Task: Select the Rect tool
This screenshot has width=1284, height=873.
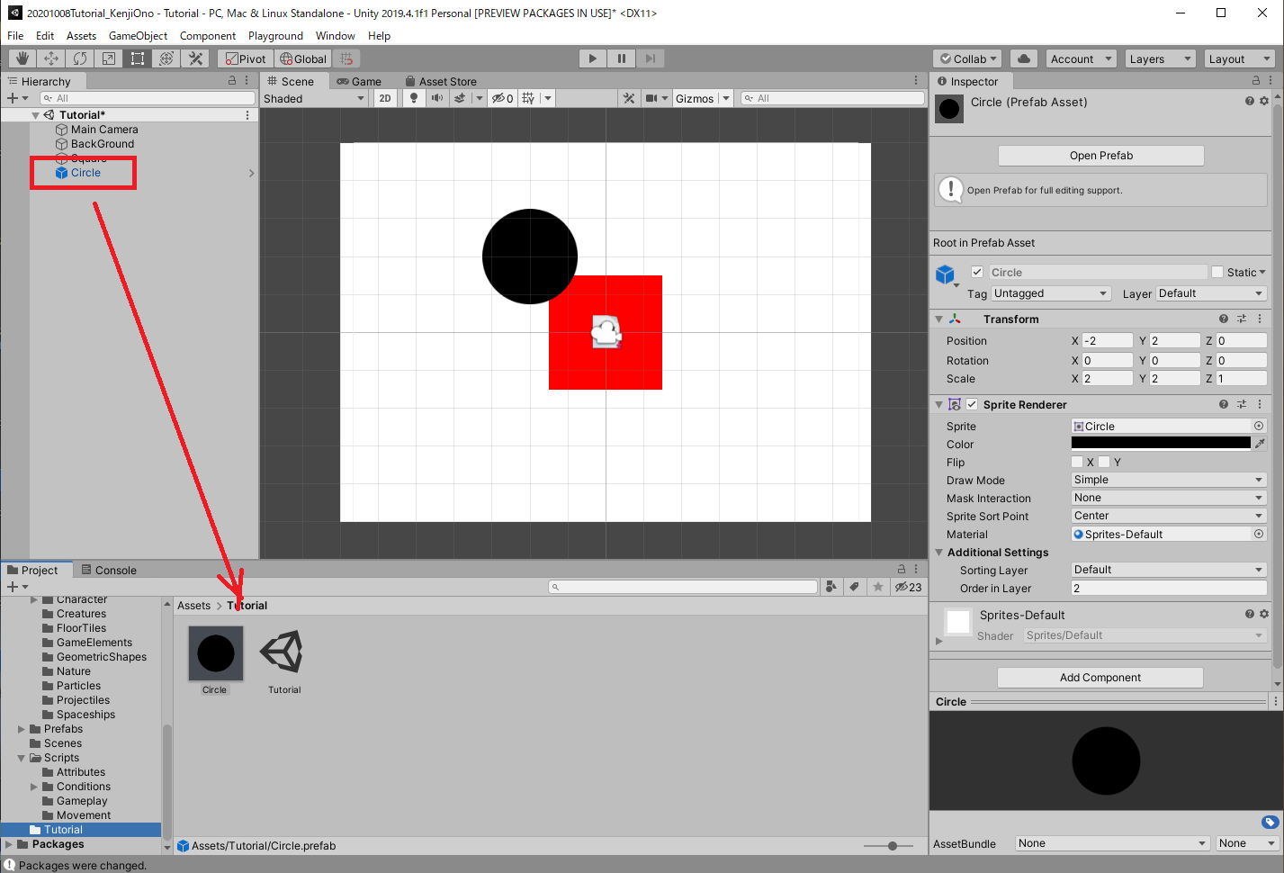Action: pos(138,58)
